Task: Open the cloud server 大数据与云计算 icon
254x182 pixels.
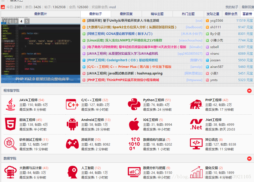Action: [10, 172]
